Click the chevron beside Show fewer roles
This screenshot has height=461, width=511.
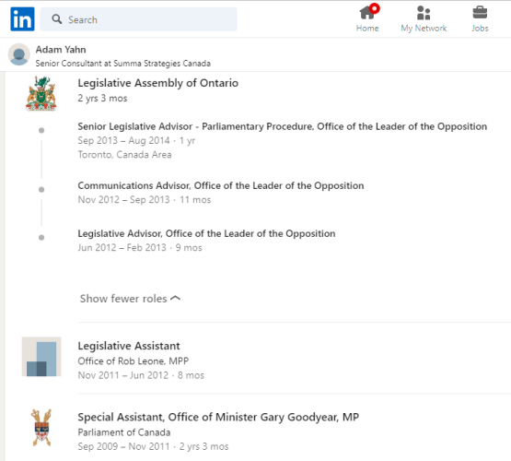click(x=175, y=298)
